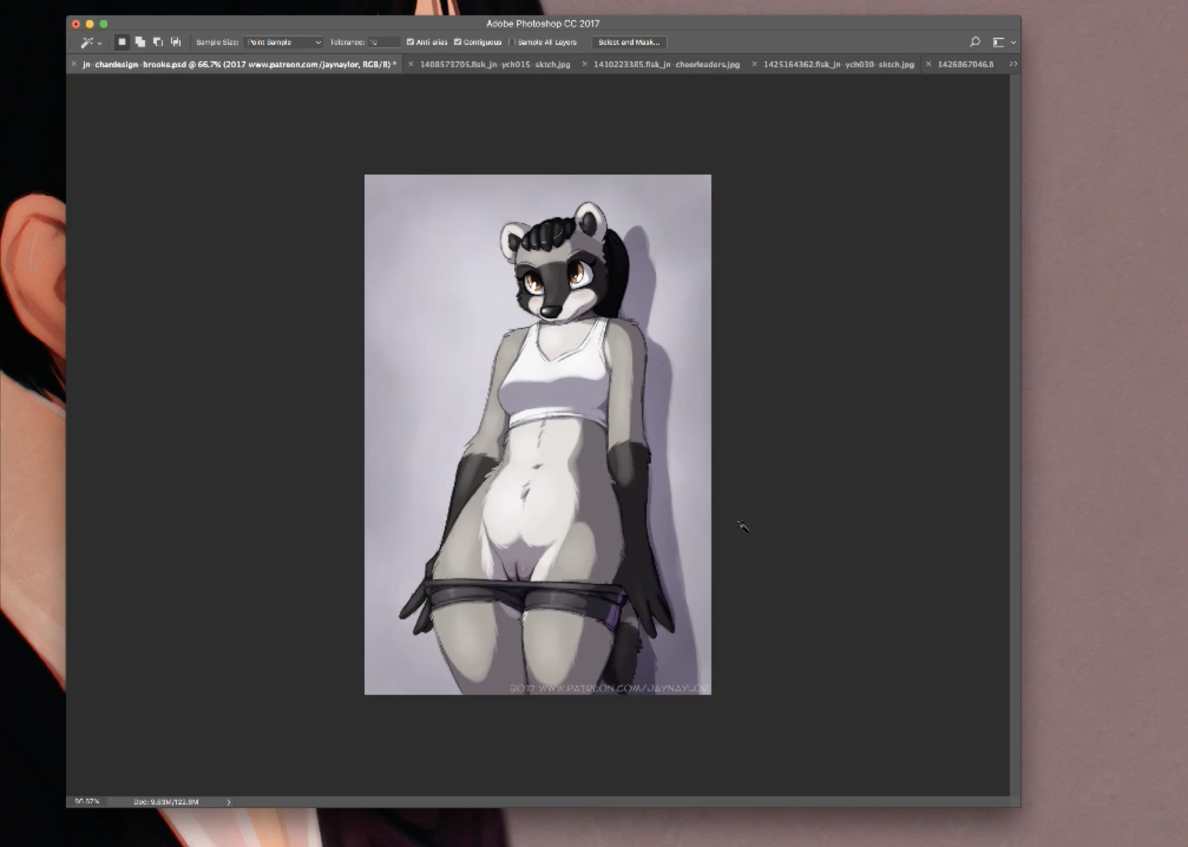Image resolution: width=1188 pixels, height=847 pixels.
Task: Click the yellow minimize window button
Action: click(x=90, y=24)
